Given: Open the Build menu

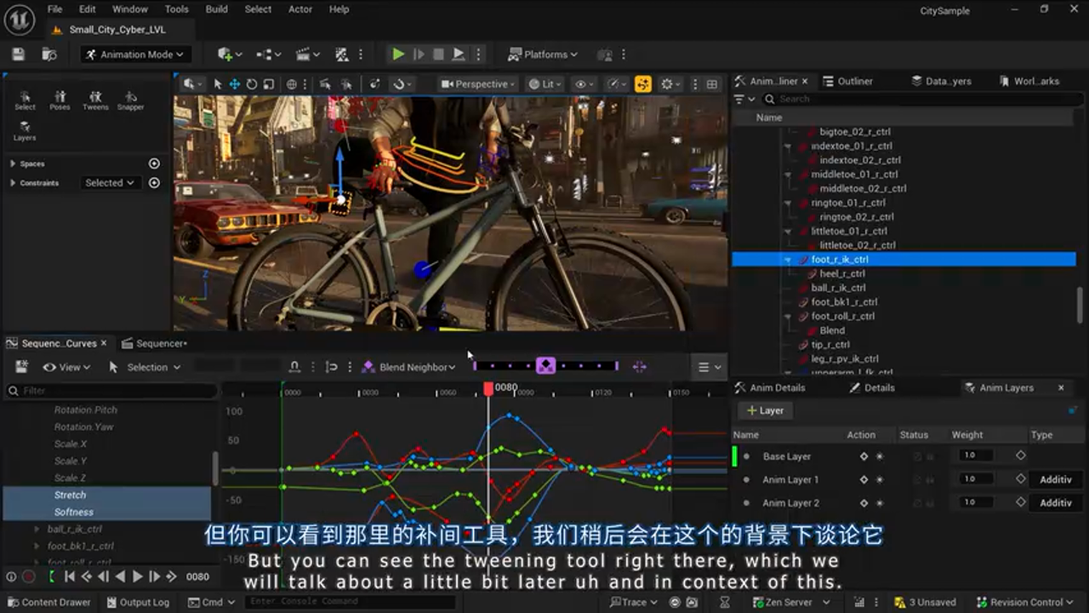Looking at the screenshot, I should coord(216,9).
